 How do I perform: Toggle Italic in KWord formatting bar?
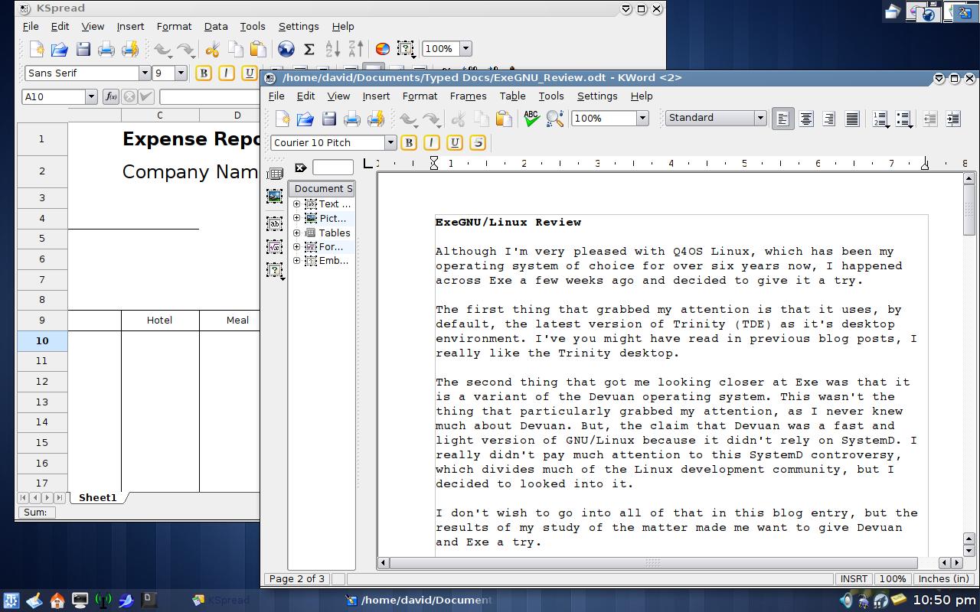[432, 142]
